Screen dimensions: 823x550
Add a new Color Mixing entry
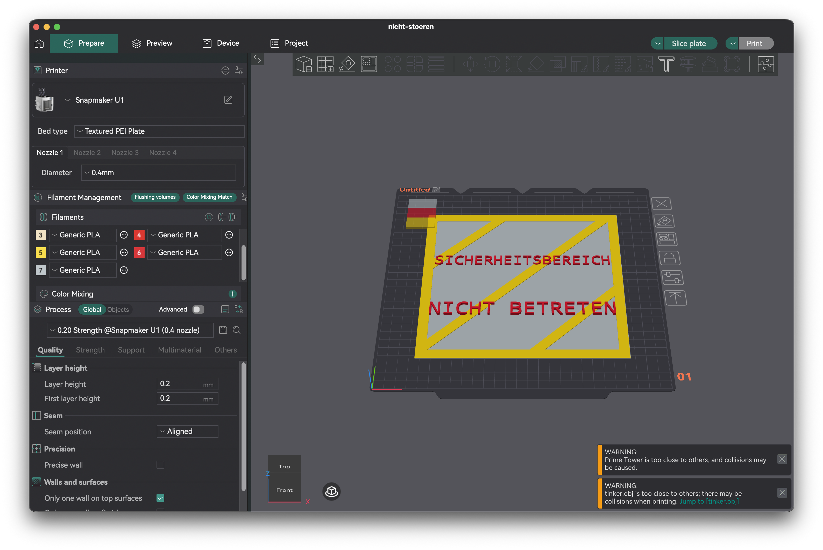(232, 294)
